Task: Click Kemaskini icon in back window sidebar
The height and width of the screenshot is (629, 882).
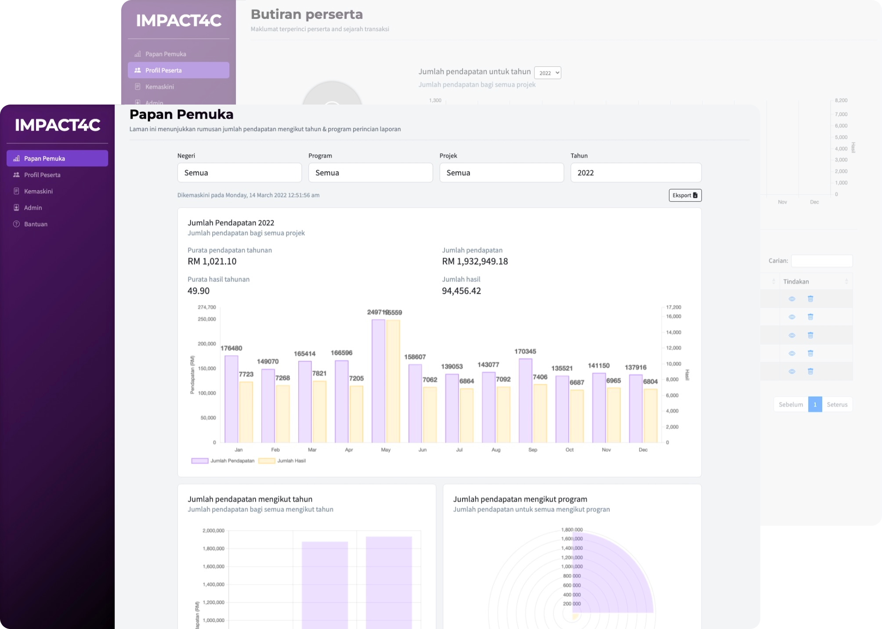Action: (x=137, y=87)
